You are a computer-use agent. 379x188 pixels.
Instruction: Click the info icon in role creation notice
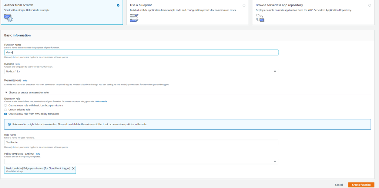tap(9, 124)
